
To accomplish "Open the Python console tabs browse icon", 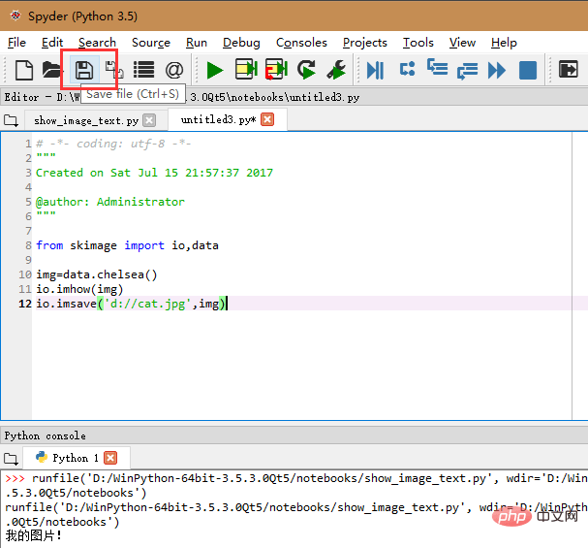I will click(x=11, y=459).
